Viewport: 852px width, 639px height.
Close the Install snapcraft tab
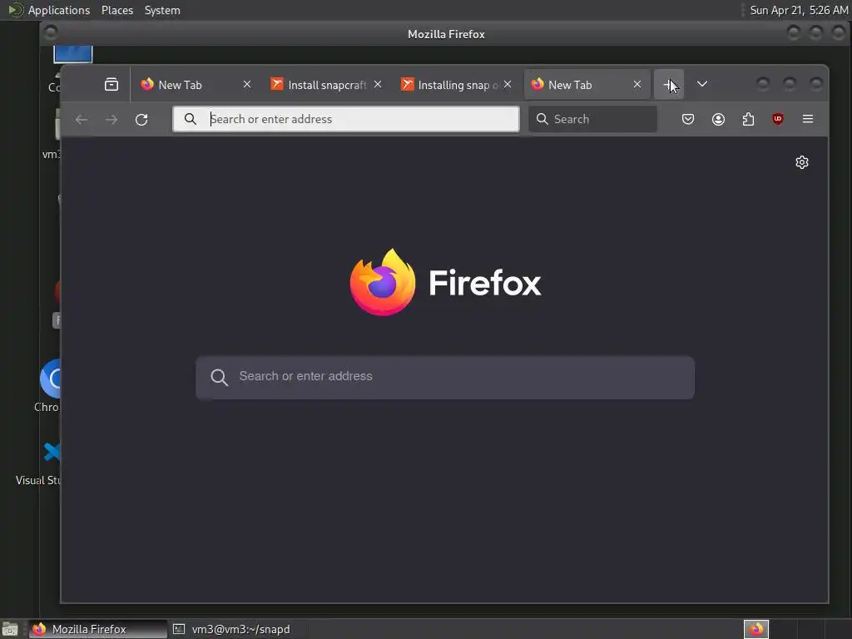click(x=378, y=84)
